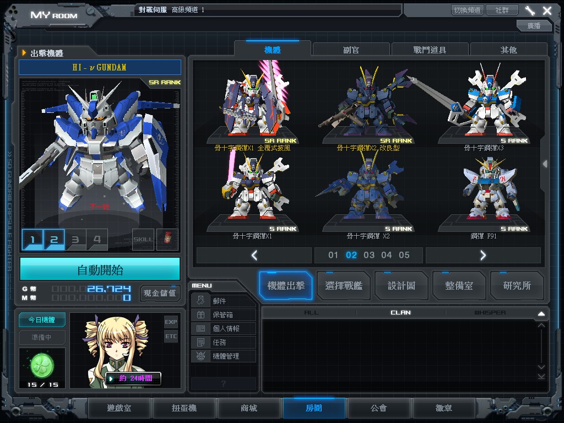The height and width of the screenshot is (423, 564).
Task: Toggle the EXP button beside the character
Action: coord(171,322)
